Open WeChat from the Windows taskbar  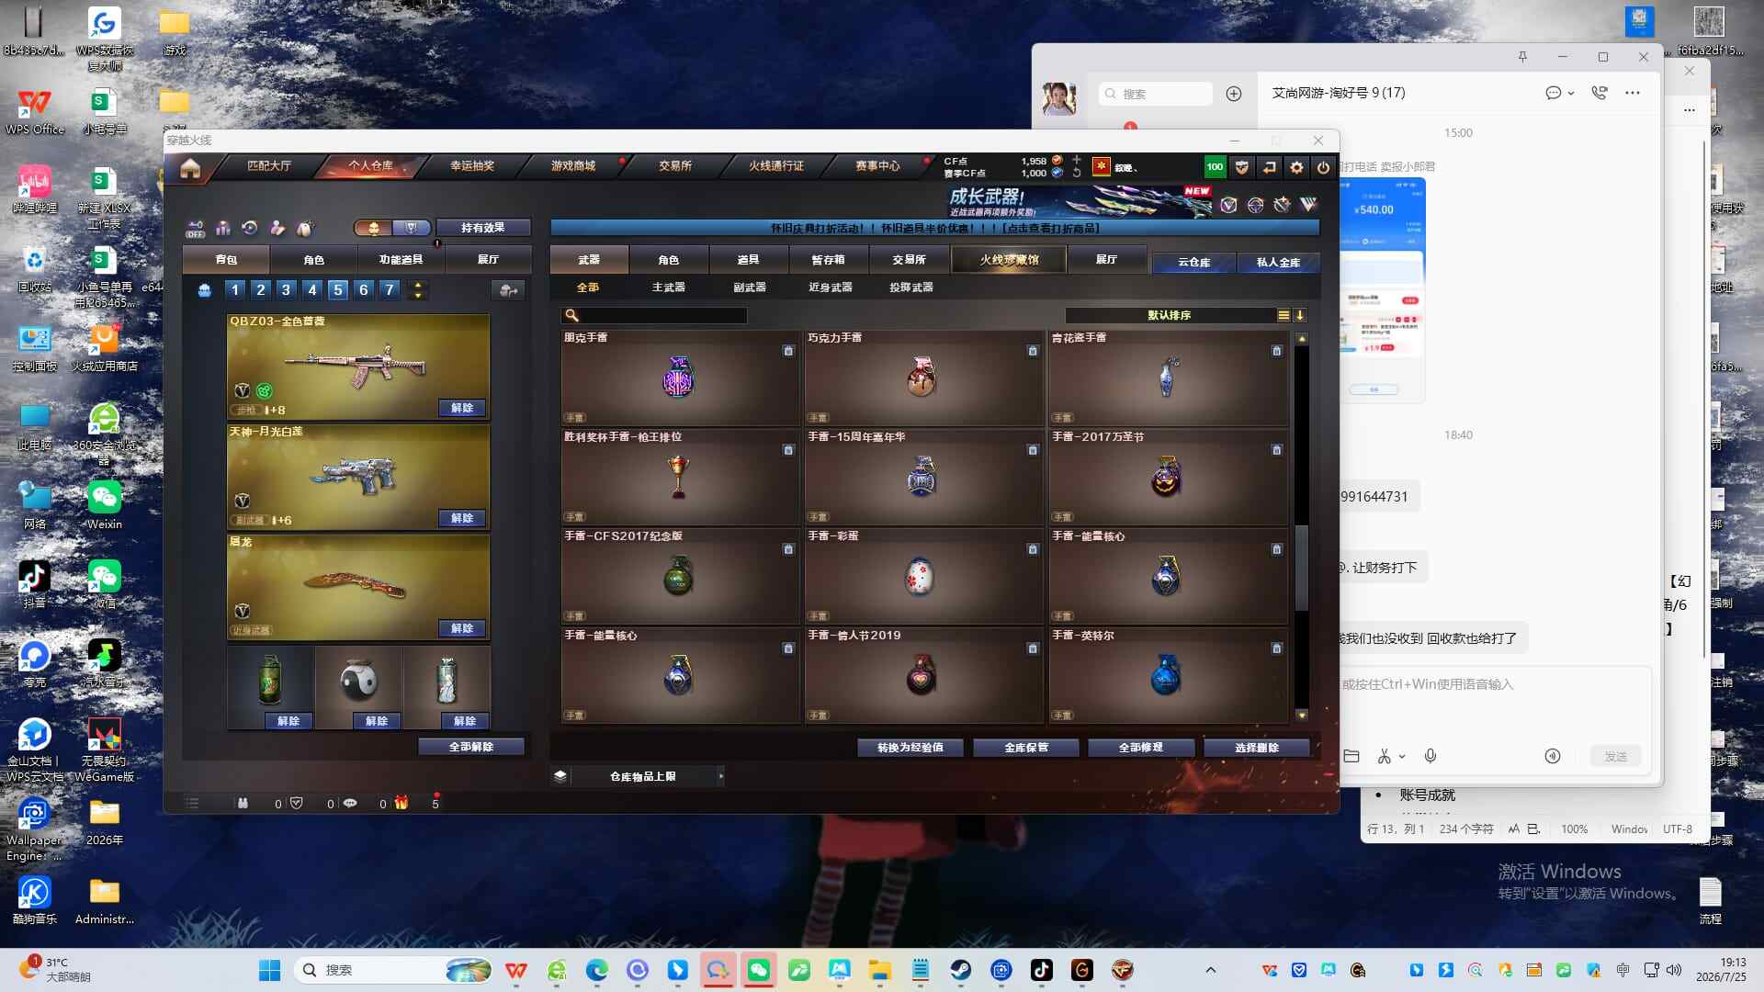pyautogui.click(x=759, y=970)
